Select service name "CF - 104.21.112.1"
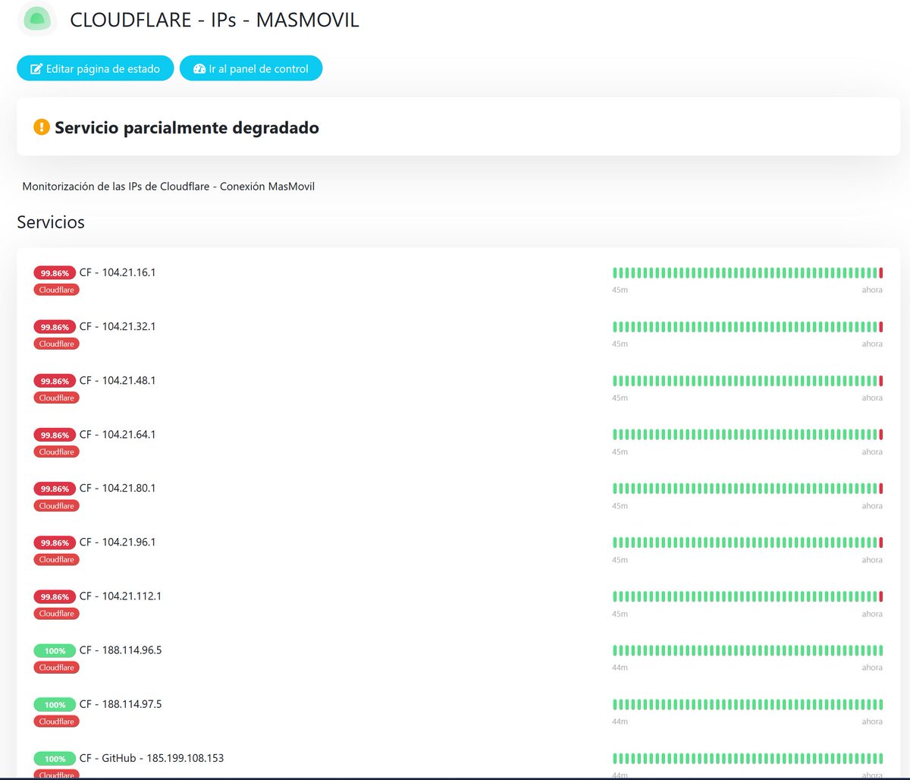This screenshot has width=910, height=780. coord(121,596)
